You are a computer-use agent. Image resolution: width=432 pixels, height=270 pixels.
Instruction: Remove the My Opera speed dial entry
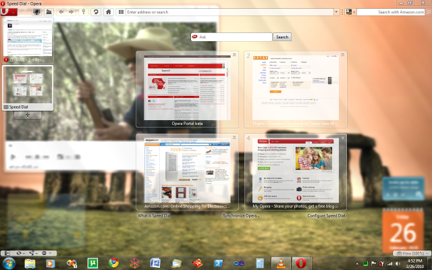(342, 138)
